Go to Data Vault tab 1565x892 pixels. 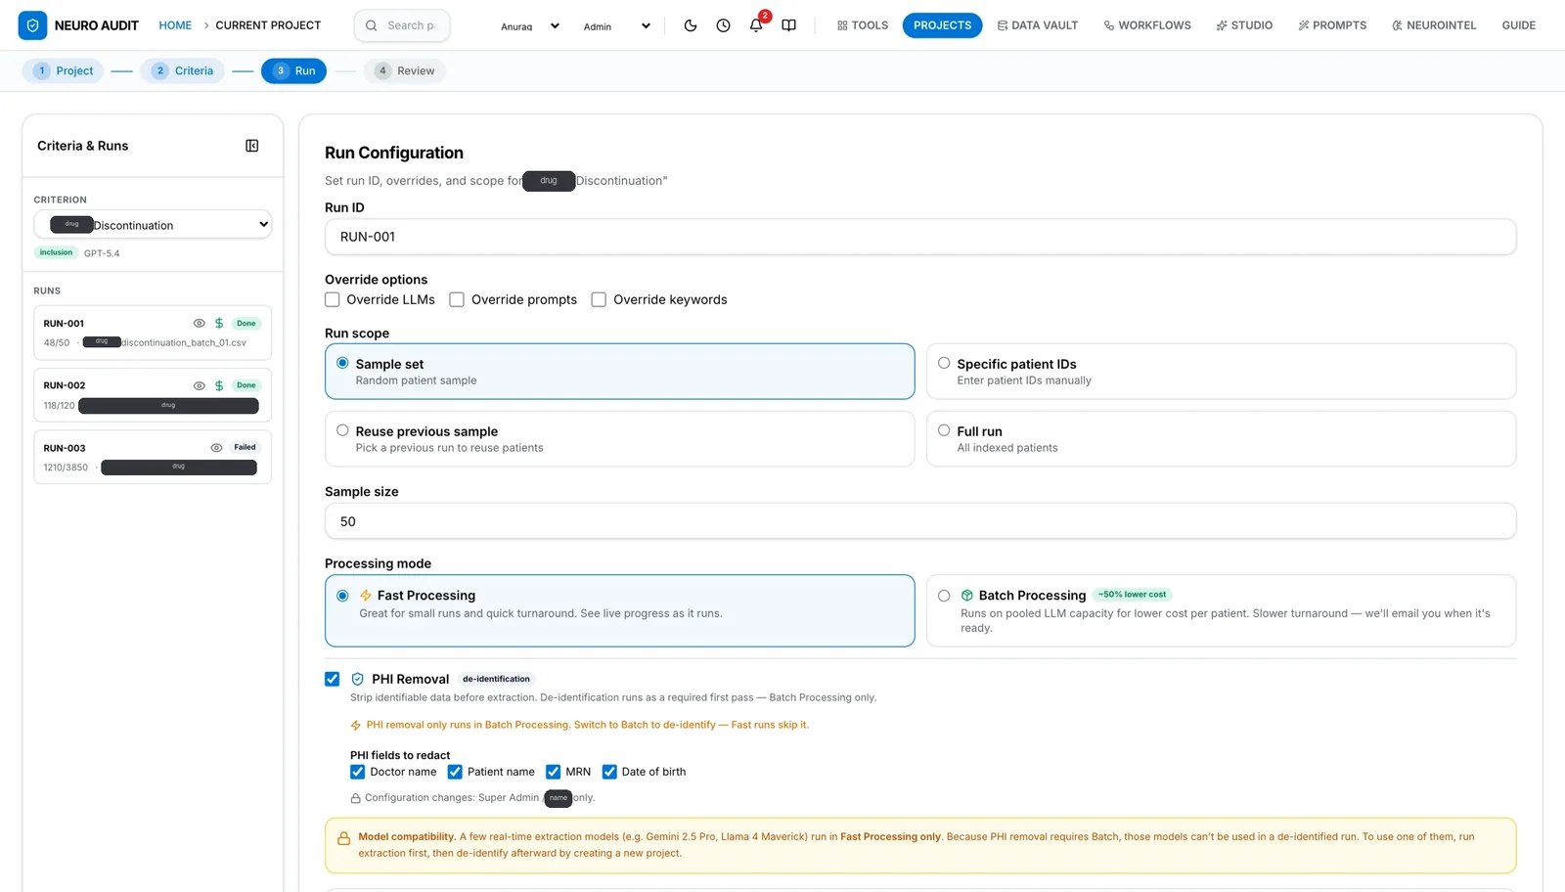point(1037,25)
